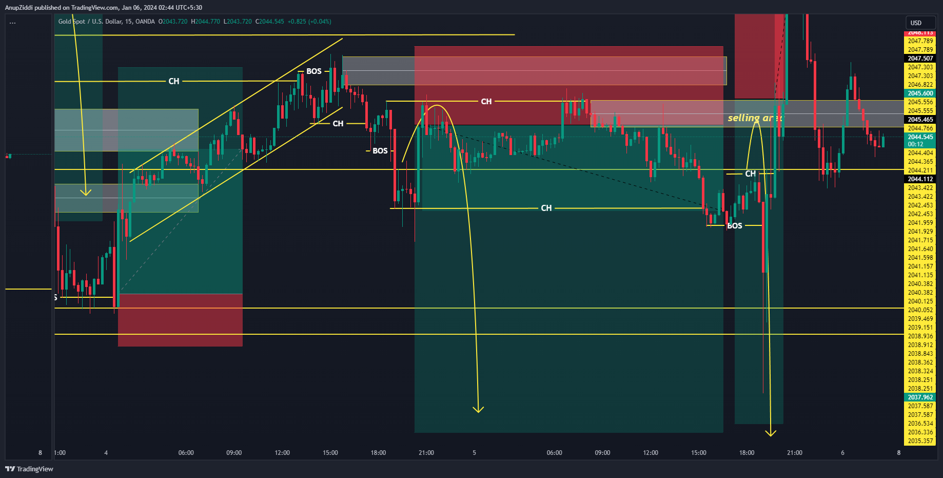The height and width of the screenshot is (478, 943).
Task: Click the price label 2036.534
Action: pyautogui.click(x=920, y=424)
